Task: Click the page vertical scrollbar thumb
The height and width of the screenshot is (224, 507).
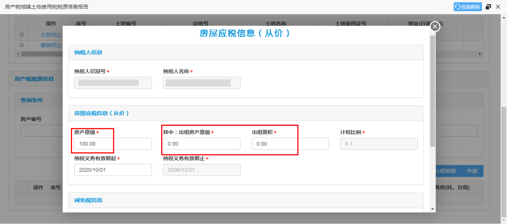Action: 504,162
